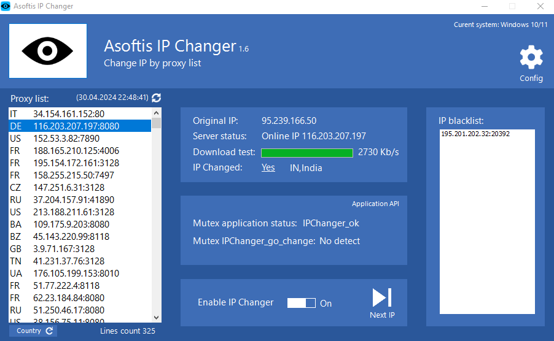Click the proxy list scroll up arrow
Image resolution: width=554 pixels, height=341 pixels.
[x=157, y=113]
